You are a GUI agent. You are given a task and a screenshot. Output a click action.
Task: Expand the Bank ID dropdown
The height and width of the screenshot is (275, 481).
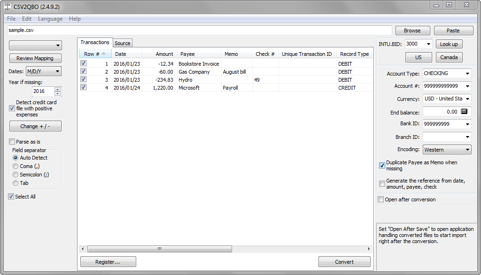[x=467, y=124]
